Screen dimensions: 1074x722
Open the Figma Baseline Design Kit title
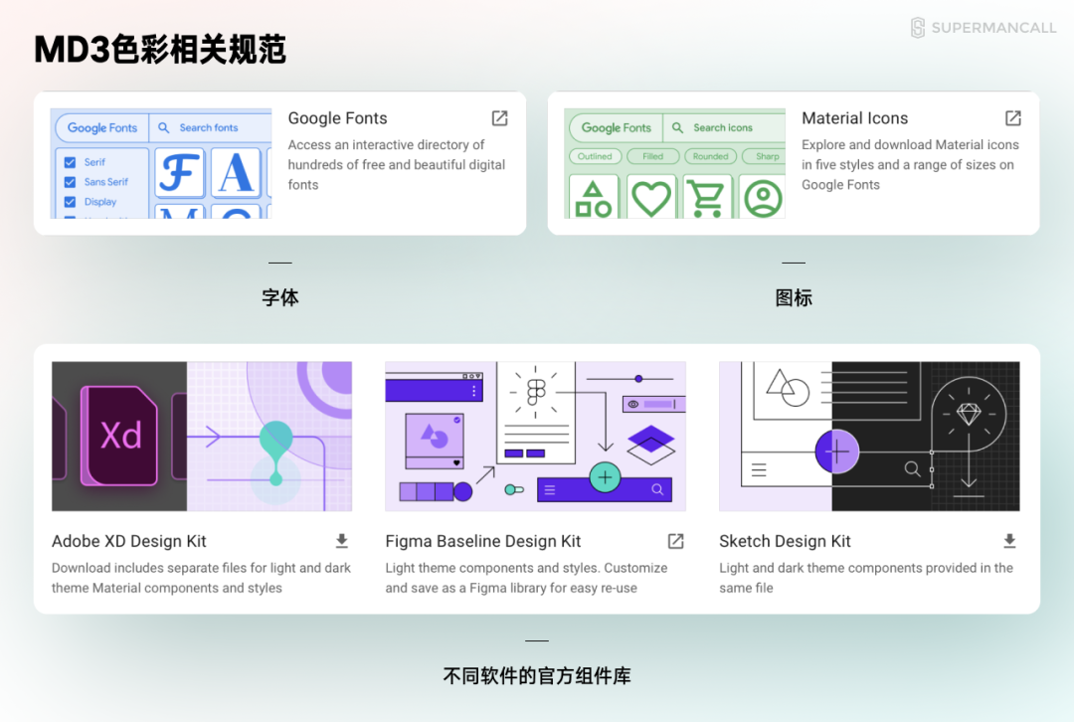point(483,541)
